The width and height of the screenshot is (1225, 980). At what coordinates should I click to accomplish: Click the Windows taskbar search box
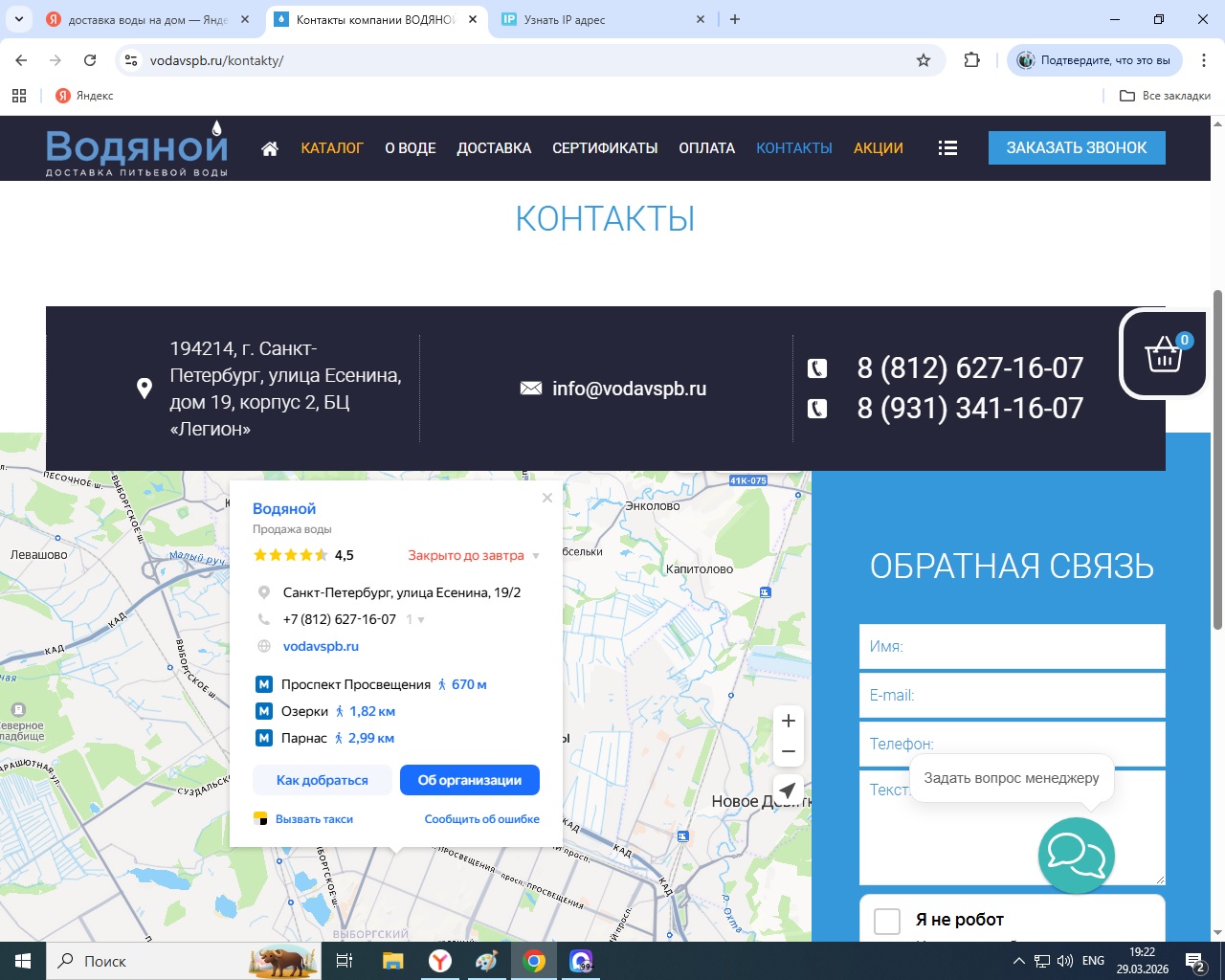click(184, 961)
